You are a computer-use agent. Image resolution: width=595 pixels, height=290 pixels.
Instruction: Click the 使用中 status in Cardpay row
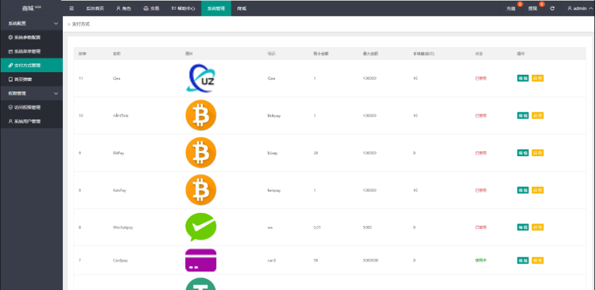481,260
